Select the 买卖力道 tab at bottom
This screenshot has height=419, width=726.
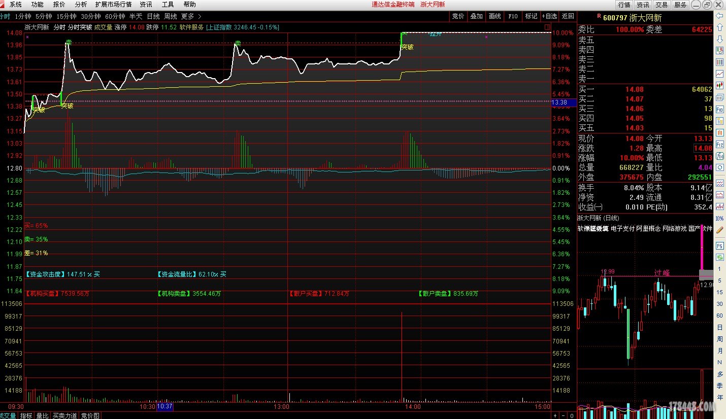click(x=65, y=415)
